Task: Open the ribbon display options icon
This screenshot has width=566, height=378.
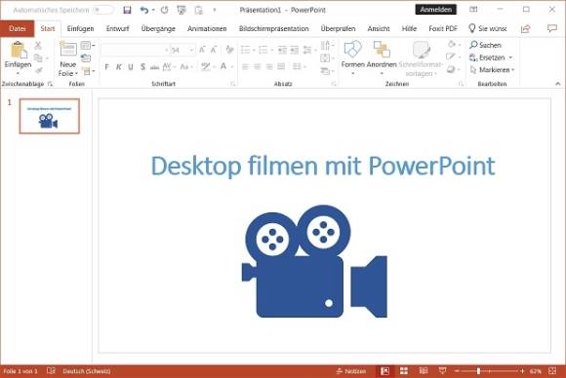Action: (473, 10)
